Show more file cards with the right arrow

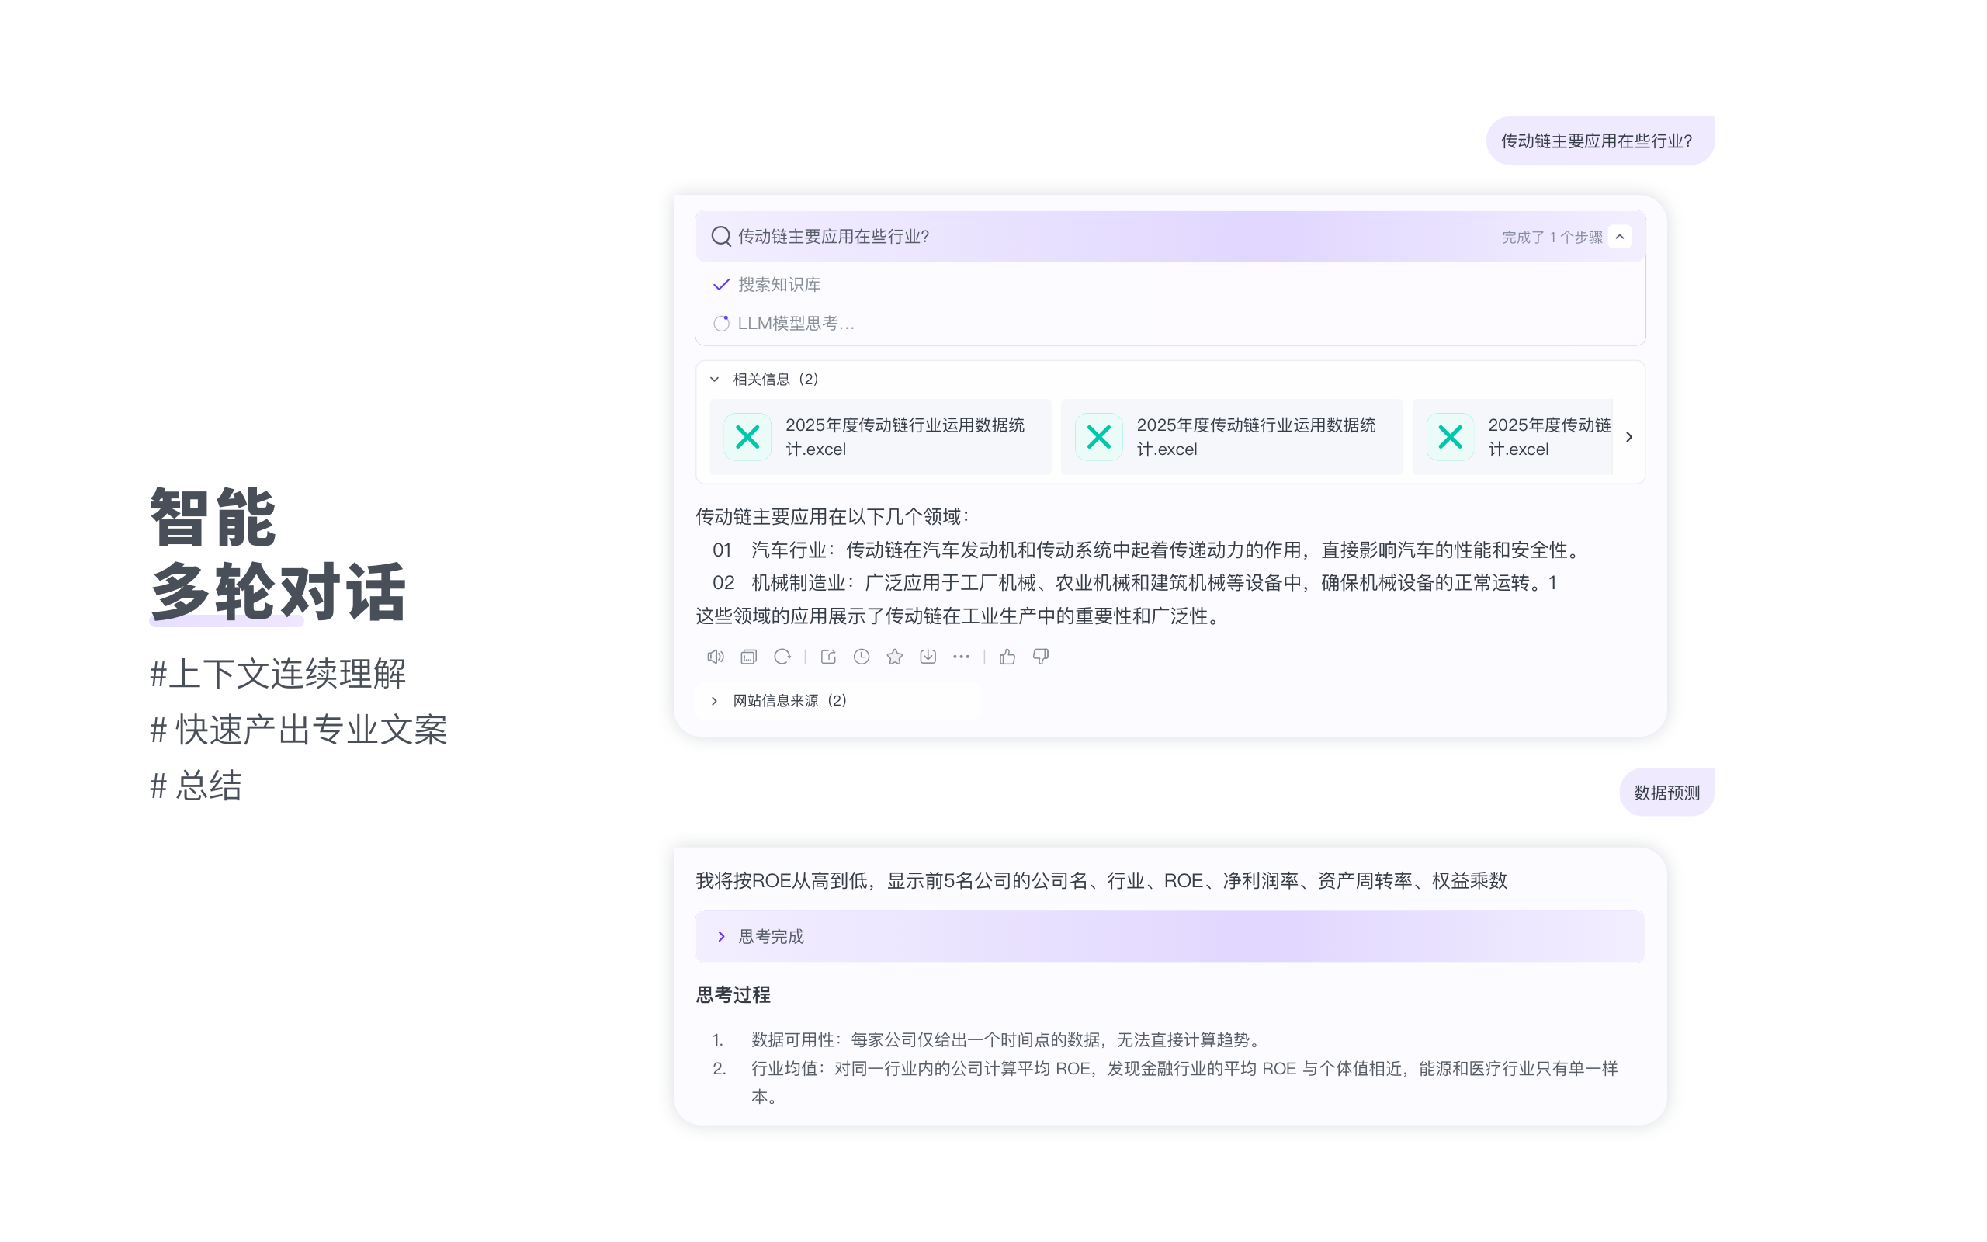1629,437
